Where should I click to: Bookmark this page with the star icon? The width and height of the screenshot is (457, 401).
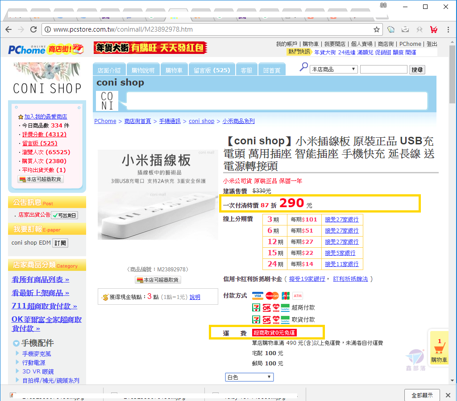point(377,29)
